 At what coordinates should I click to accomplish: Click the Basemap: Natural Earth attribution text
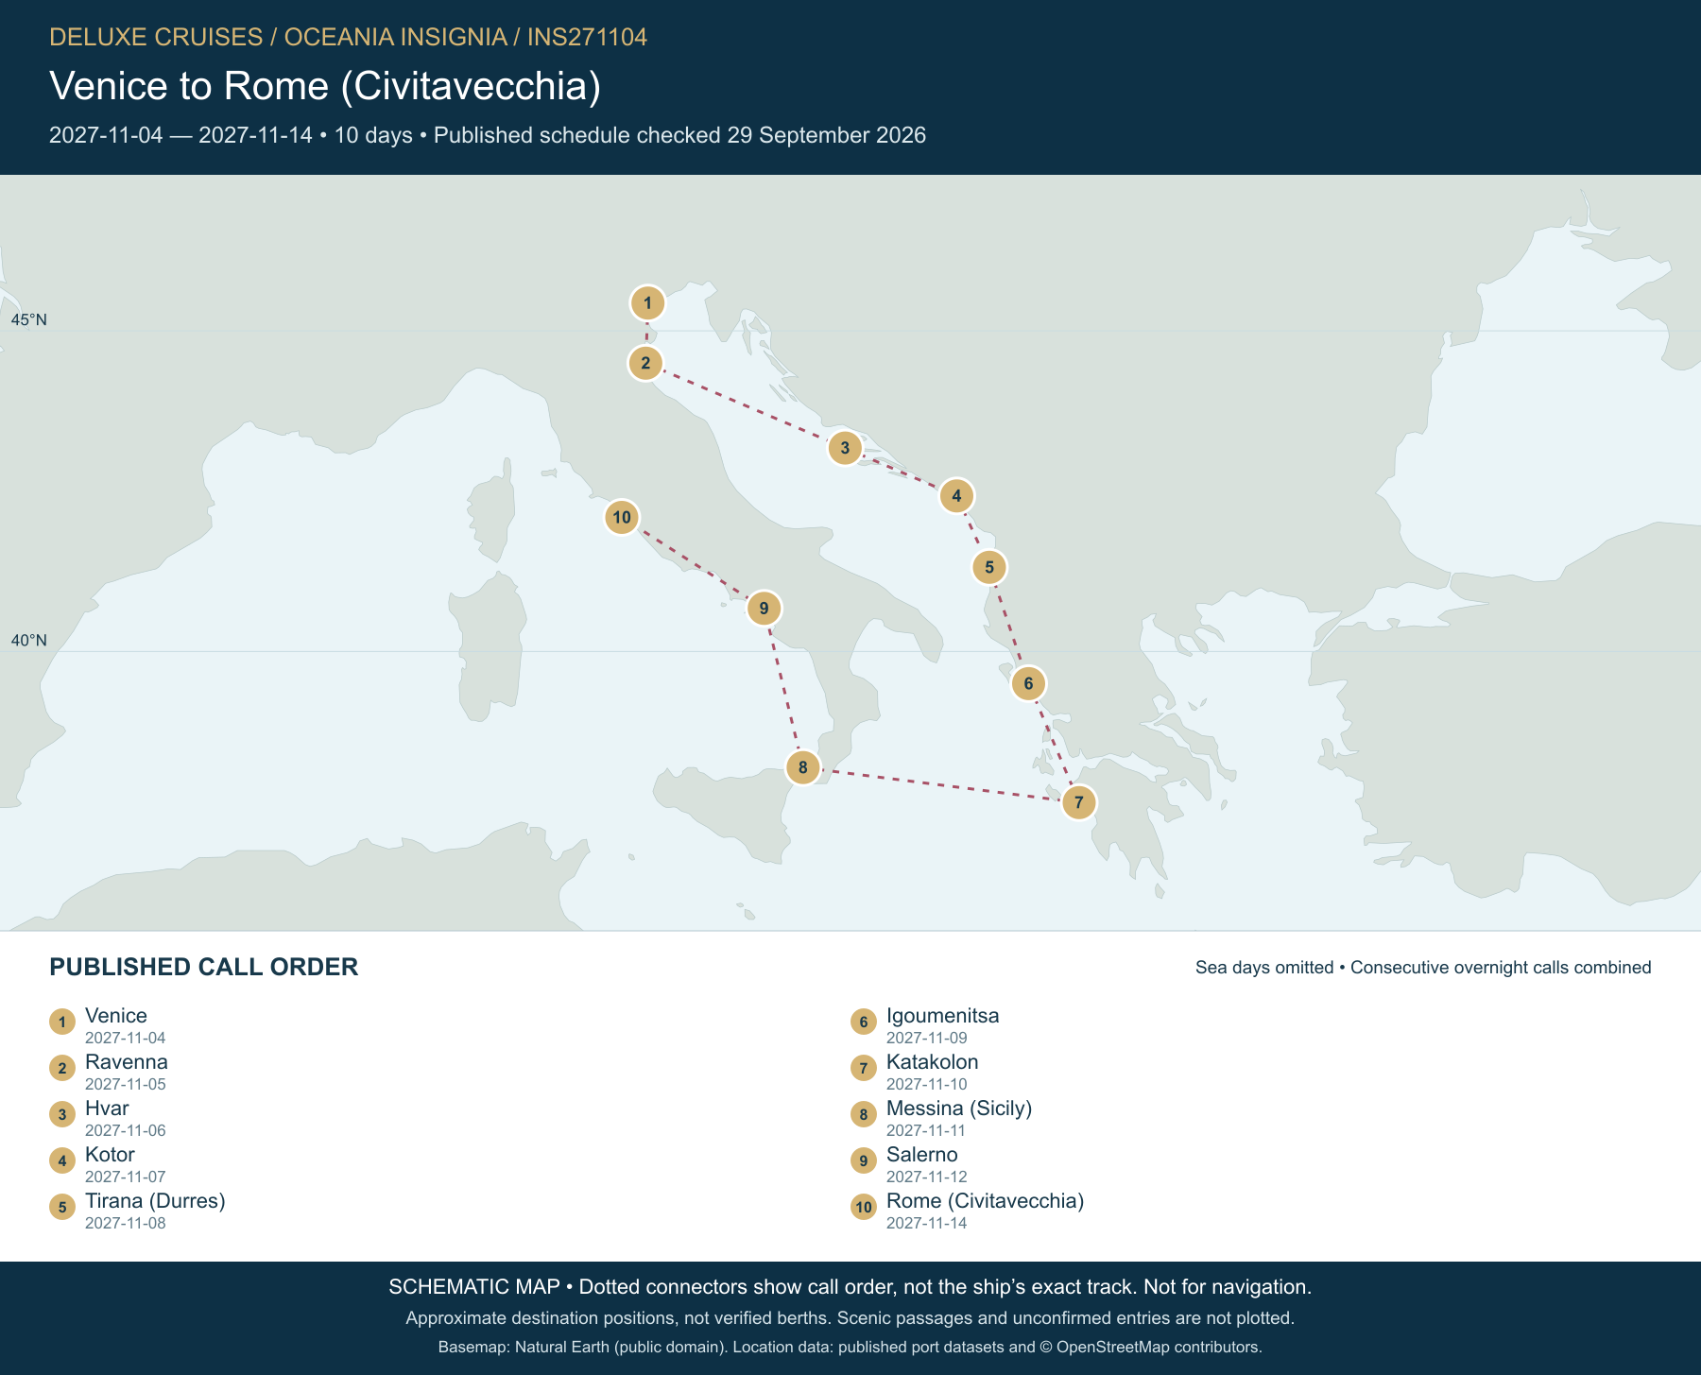(850, 1347)
